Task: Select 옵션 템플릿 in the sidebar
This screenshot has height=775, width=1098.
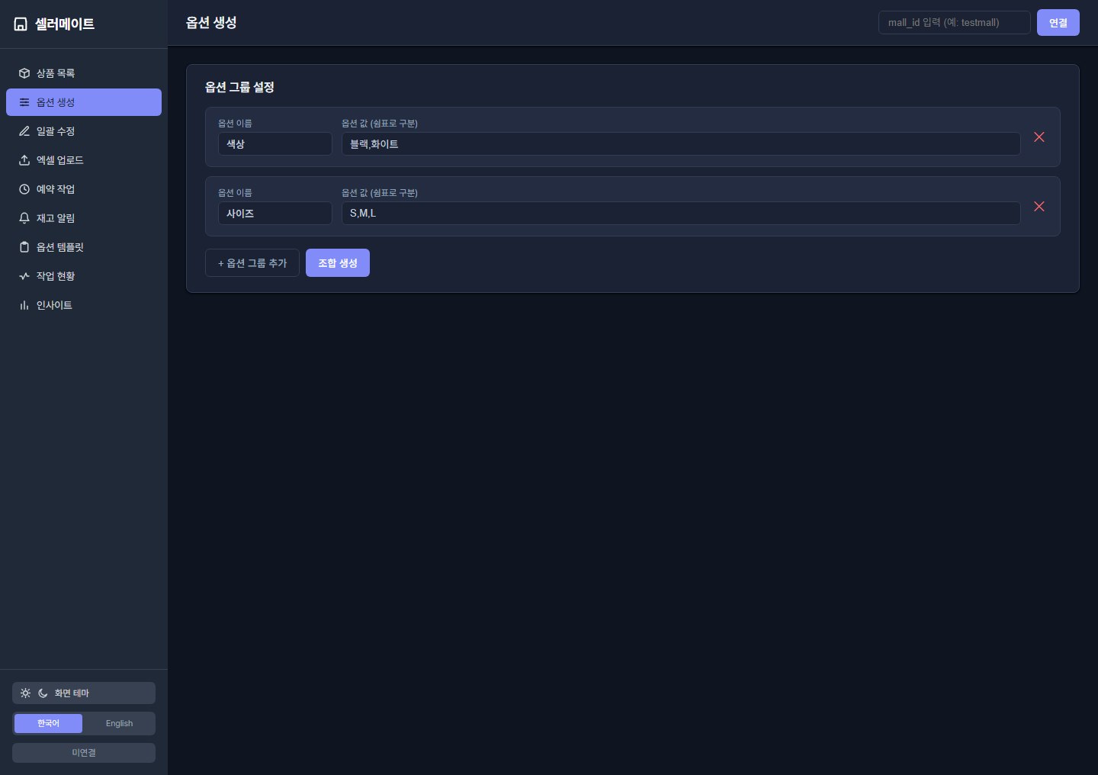Action: click(x=84, y=247)
